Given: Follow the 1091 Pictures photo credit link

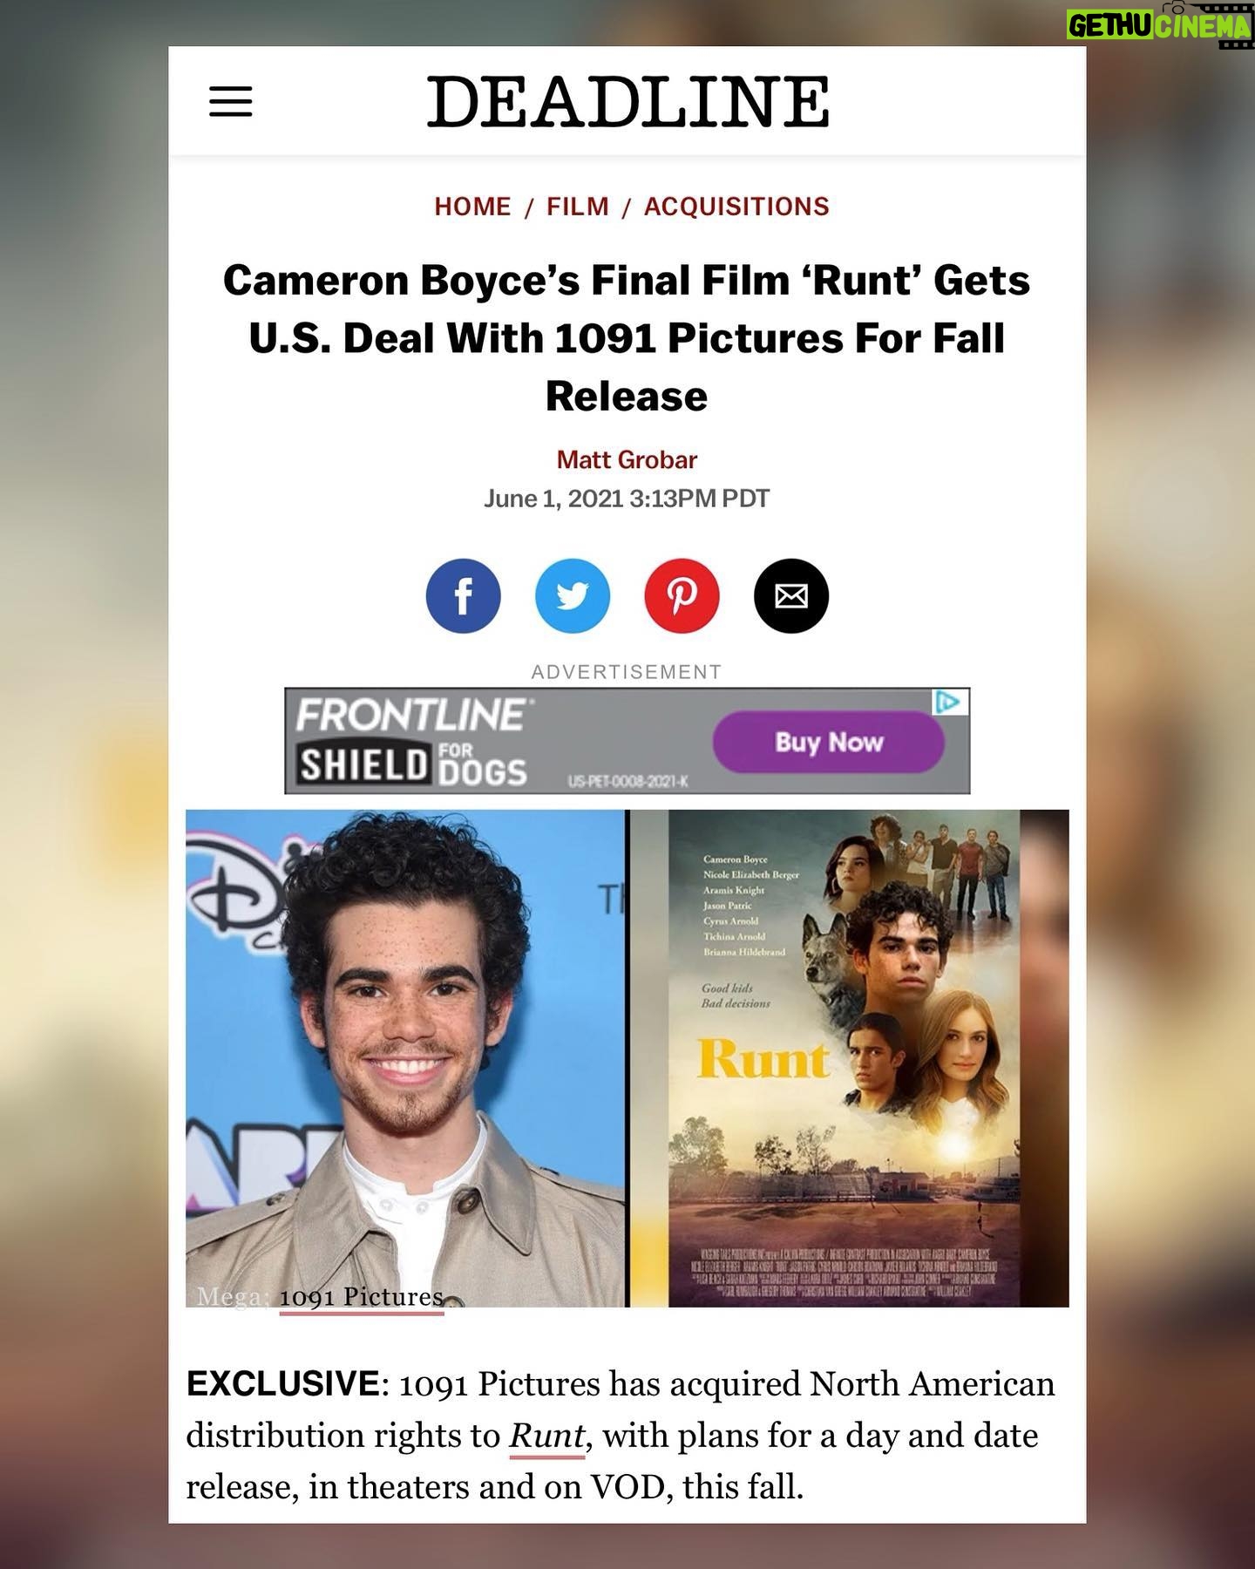Looking at the screenshot, I should coord(362,1297).
